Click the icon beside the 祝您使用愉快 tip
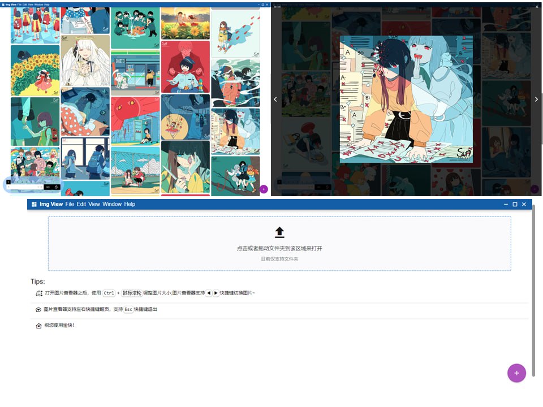 point(38,325)
